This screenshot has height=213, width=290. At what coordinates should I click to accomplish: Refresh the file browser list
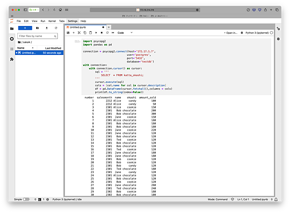click(x=56, y=28)
